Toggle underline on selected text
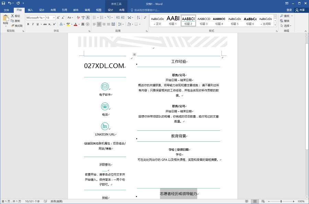The height and width of the screenshot is (204, 309). [x=37, y=24]
